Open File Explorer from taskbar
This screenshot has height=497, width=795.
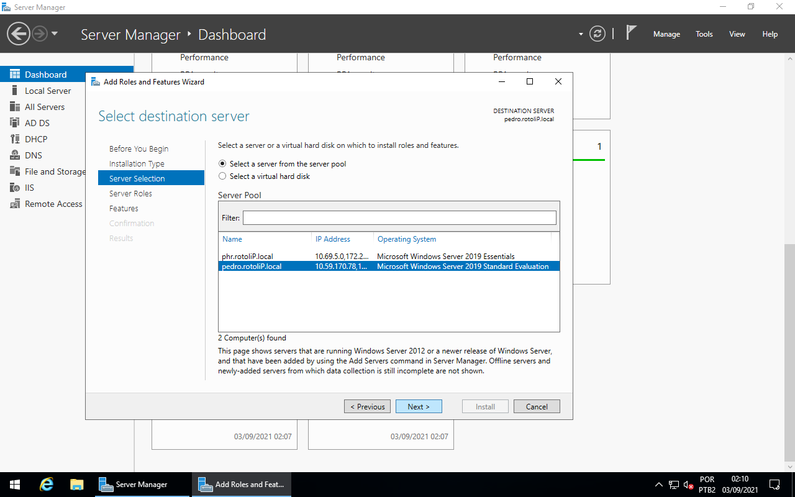point(76,485)
